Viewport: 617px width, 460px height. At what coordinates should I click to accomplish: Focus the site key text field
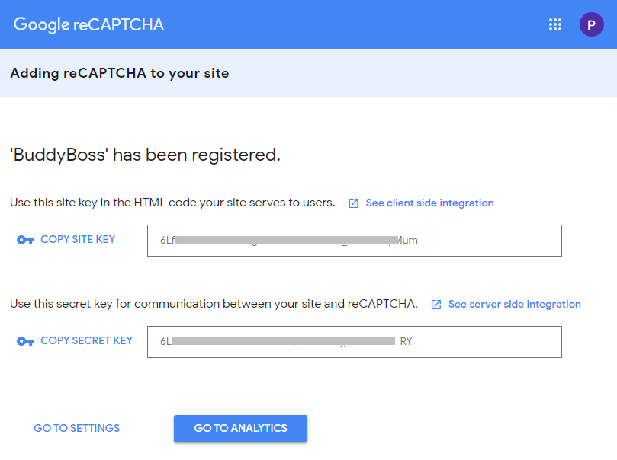tap(354, 241)
